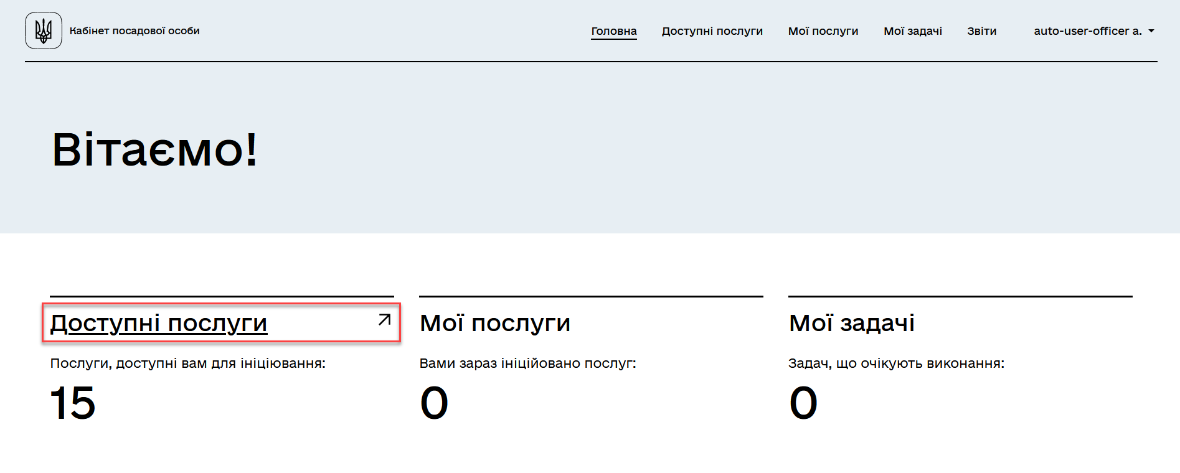Click the Доступні послуги card heading link
The image size is (1180, 473).
[x=159, y=324]
